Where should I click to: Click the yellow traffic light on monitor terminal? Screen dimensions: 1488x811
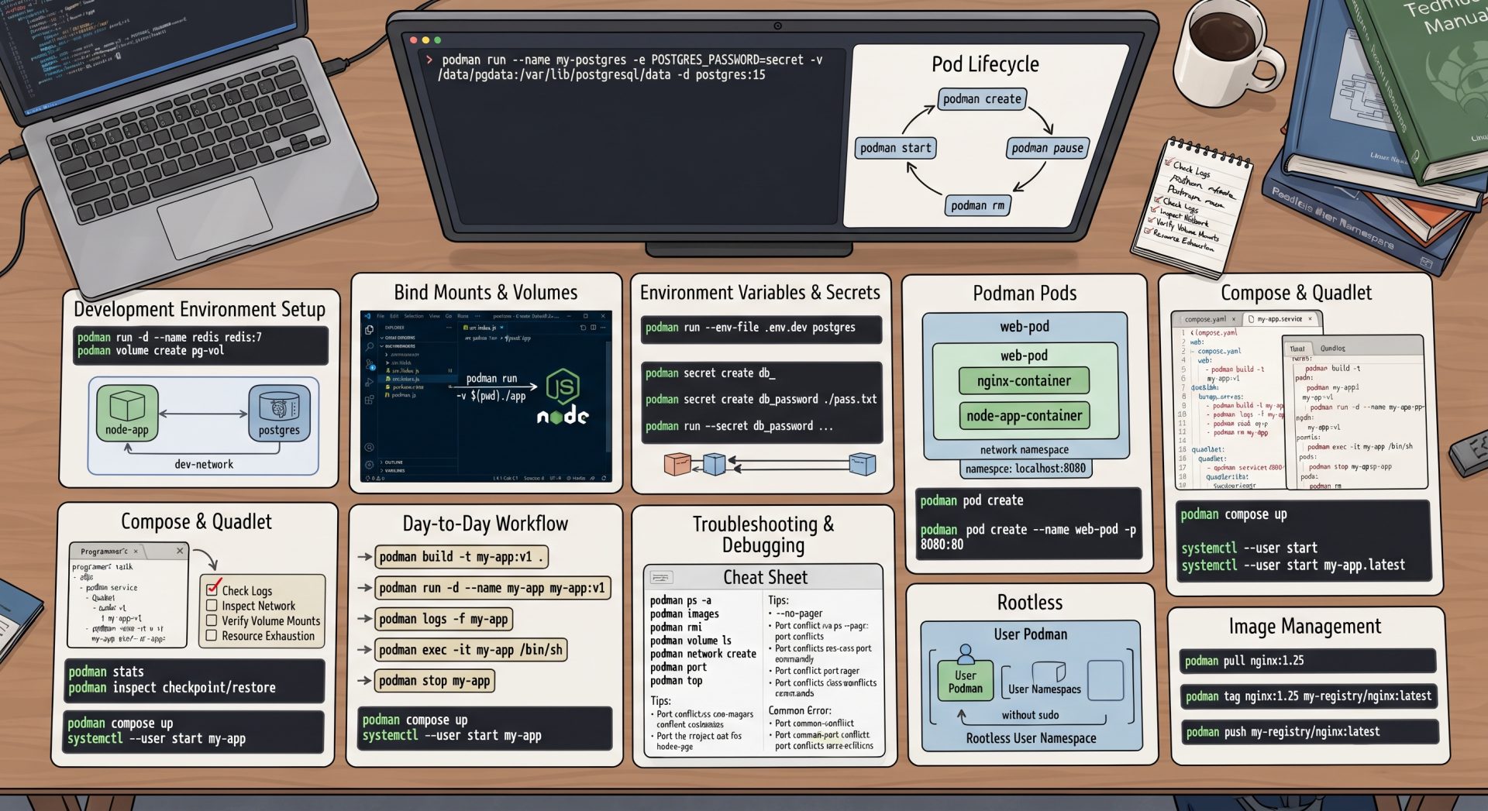point(425,40)
